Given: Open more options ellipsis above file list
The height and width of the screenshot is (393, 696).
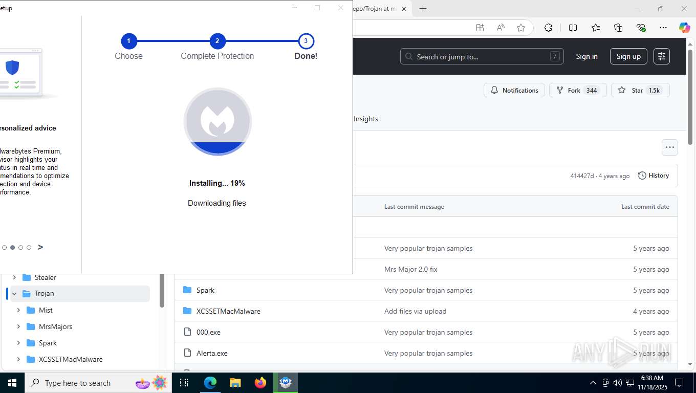Looking at the screenshot, I should pyautogui.click(x=669, y=147).
